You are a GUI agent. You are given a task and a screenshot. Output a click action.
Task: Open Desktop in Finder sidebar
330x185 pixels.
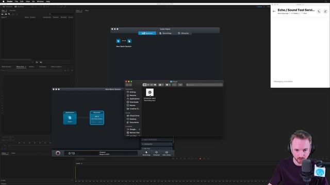132,119
